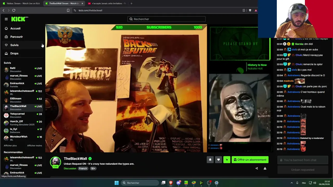Open the Windows Start menu
Image resolution: width=333 pixels, height=187 pixels.
pos(117,183)
